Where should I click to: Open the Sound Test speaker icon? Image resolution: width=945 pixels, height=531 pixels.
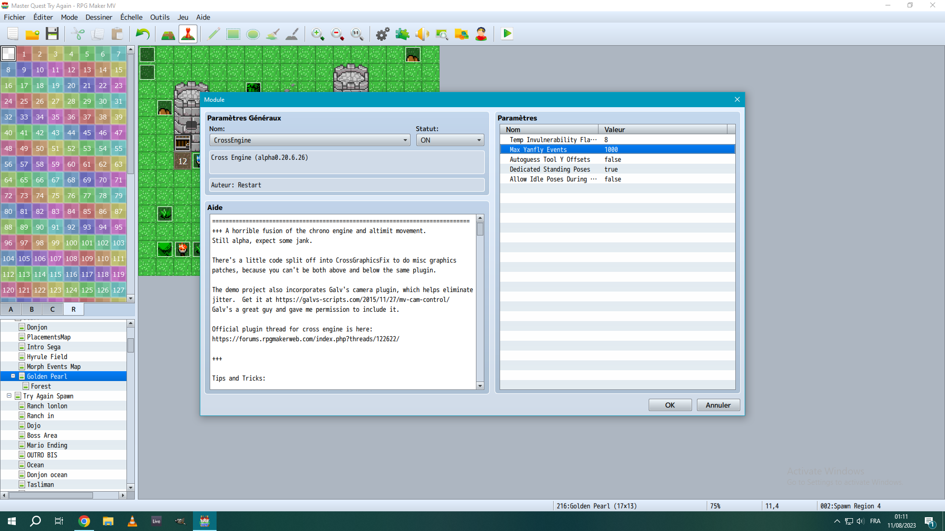[x=422, y=34]
